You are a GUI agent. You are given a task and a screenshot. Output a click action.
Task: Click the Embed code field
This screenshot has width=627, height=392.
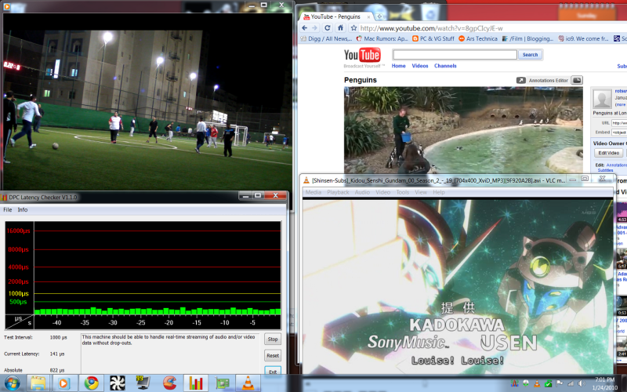tap(619, 132)
